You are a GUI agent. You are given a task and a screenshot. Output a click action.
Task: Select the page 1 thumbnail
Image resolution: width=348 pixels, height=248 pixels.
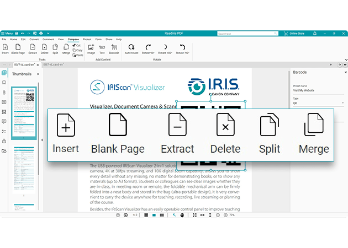click(x=24, y=112)
